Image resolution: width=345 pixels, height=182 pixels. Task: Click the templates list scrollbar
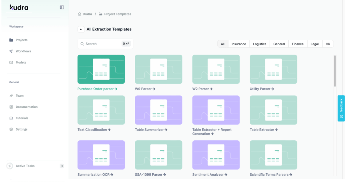click(335, 71)
